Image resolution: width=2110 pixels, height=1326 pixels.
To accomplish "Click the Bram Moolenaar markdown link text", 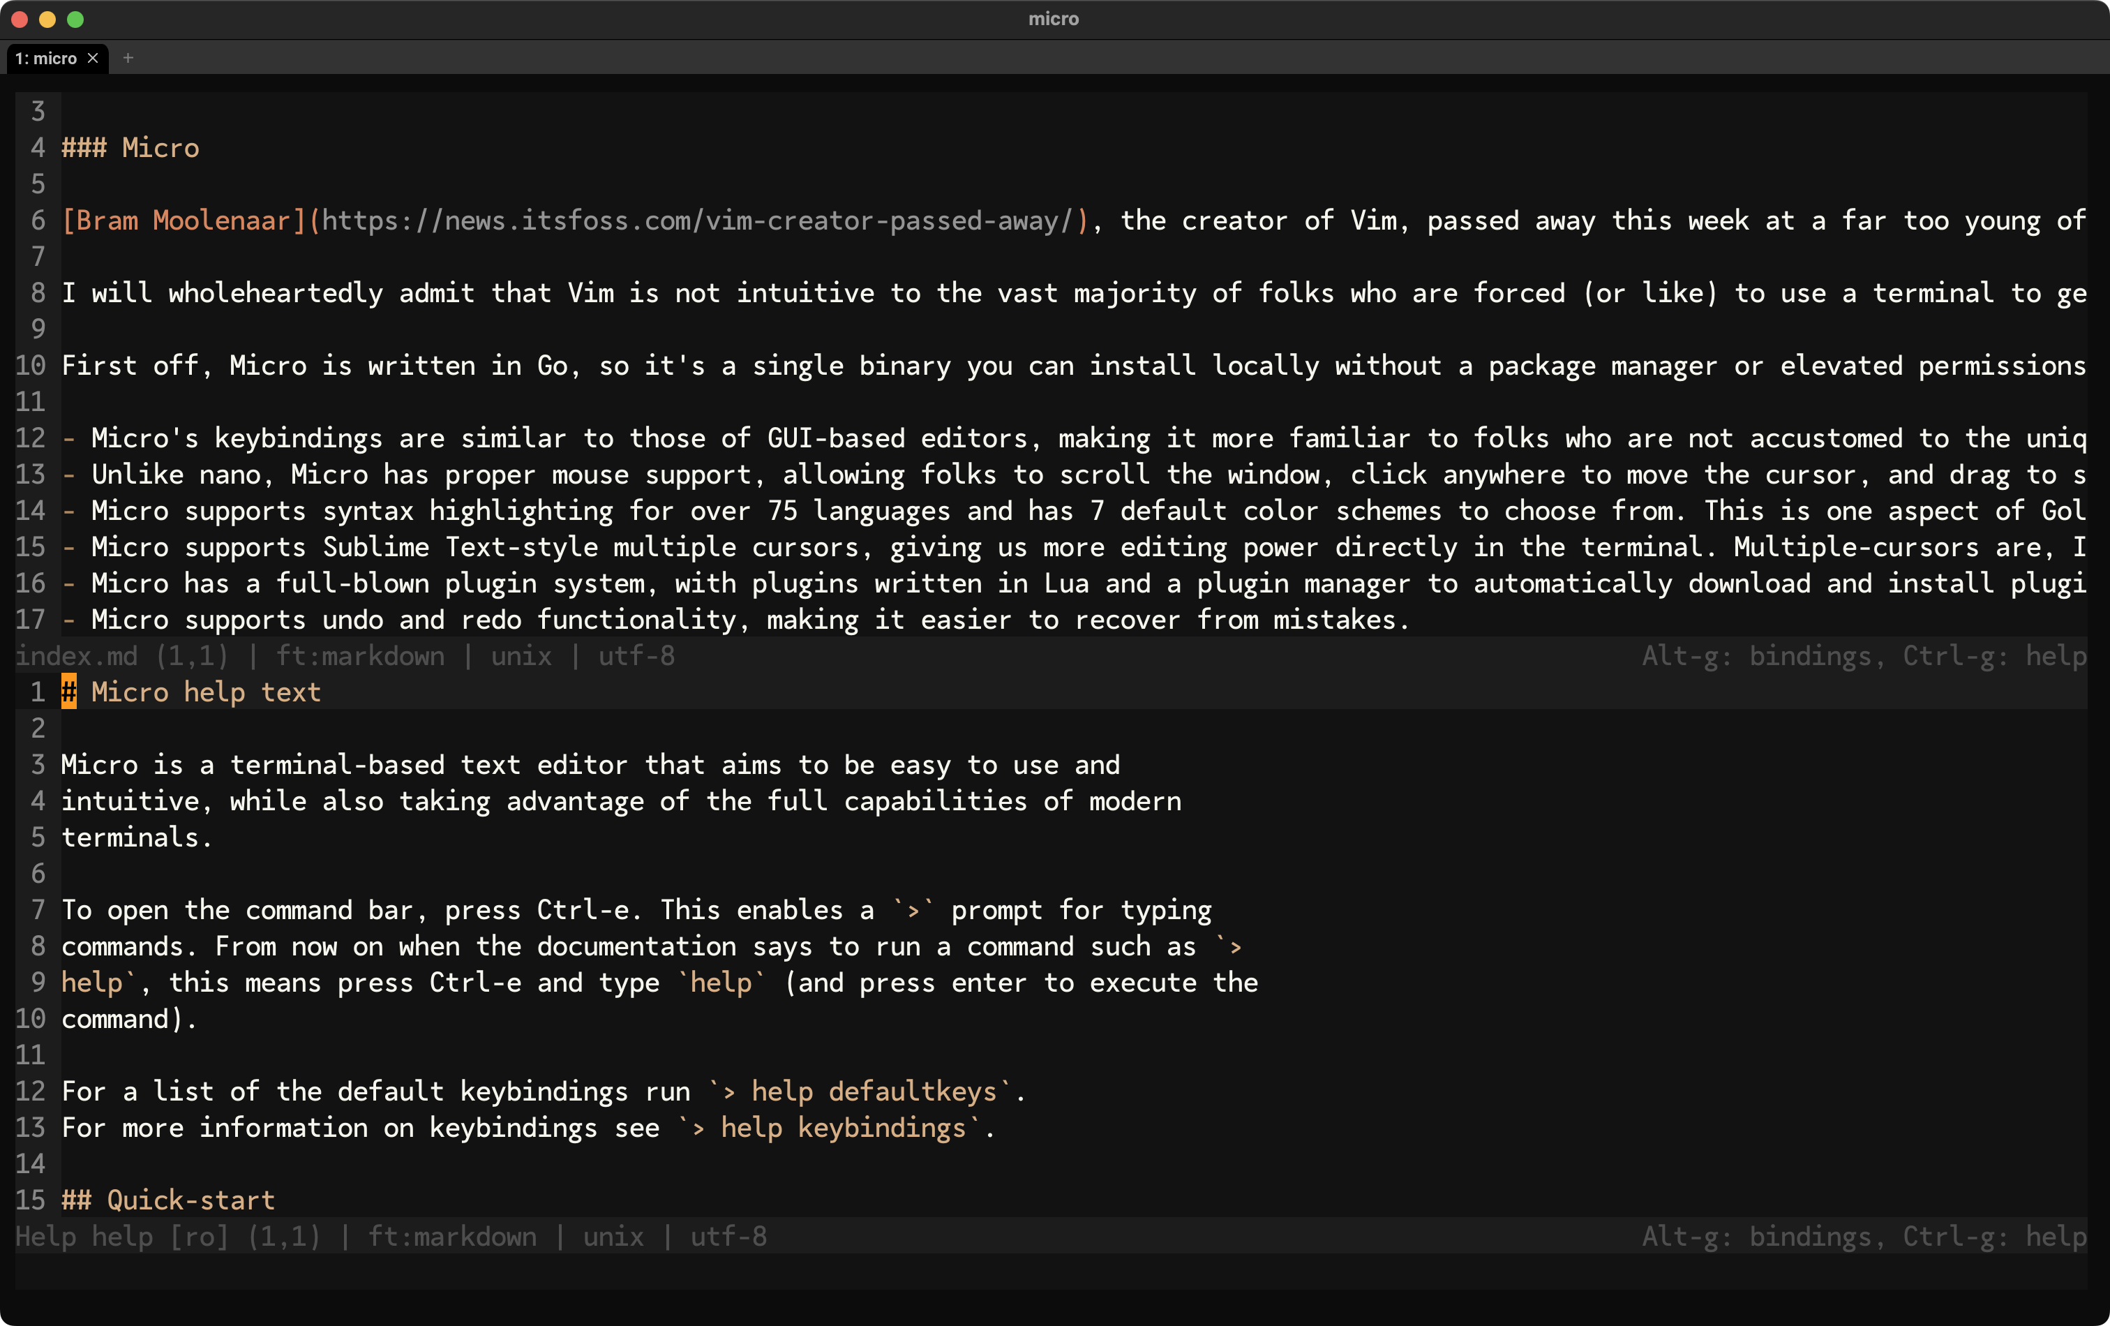I will 183,220.
